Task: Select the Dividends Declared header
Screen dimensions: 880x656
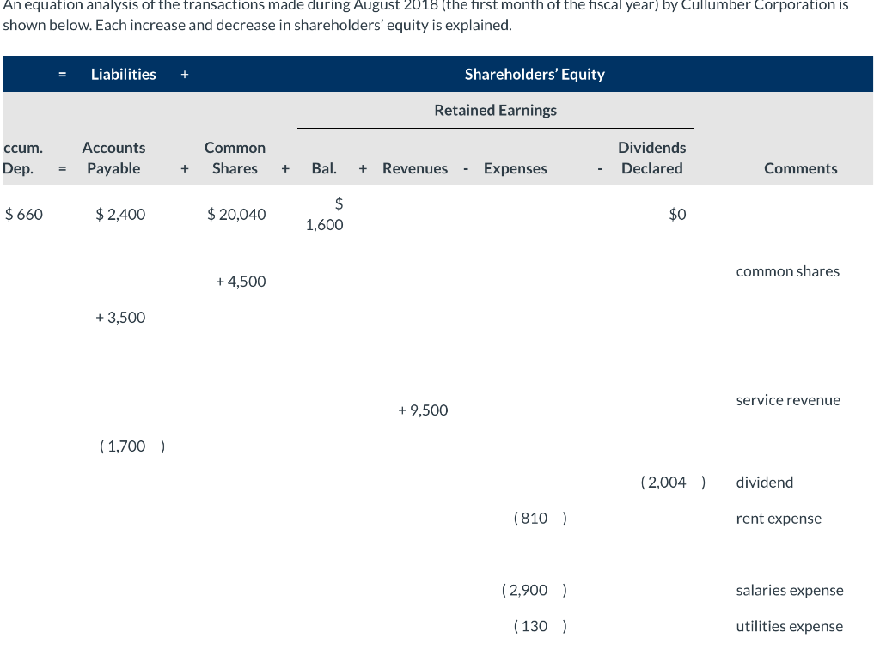Action: [651, 158]
